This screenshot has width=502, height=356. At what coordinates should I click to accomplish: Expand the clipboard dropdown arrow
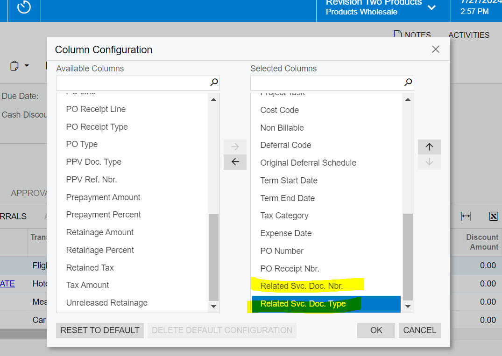click(27, 66)
